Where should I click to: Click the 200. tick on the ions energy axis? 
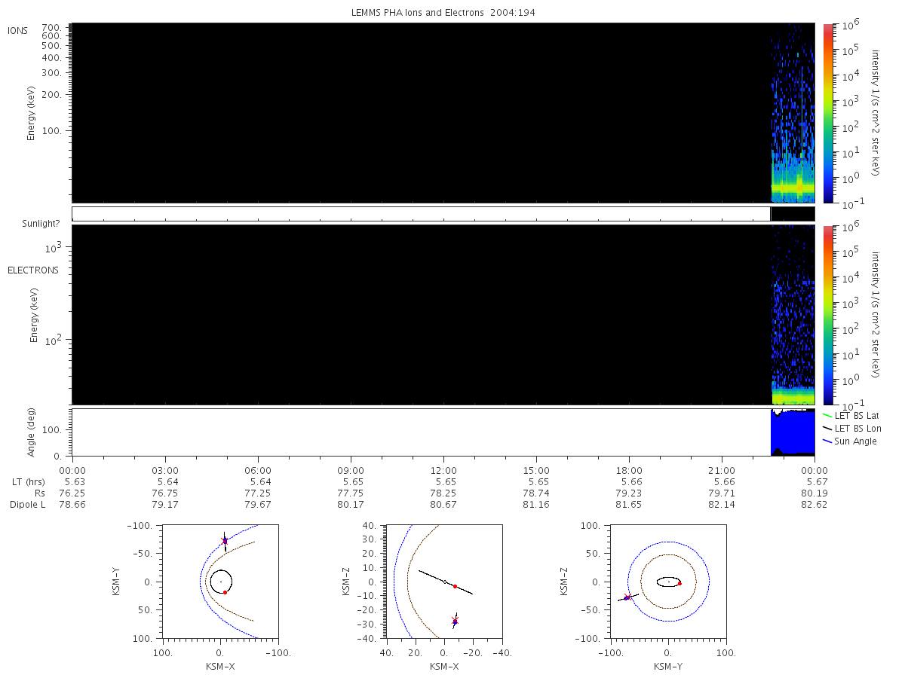click(53, 96)
